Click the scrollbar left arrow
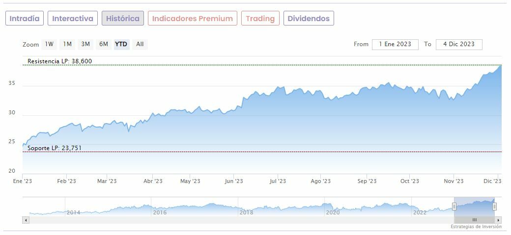The image size is (511, 235). (26, 220)
